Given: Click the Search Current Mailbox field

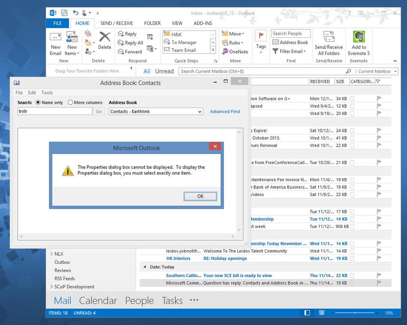Looking at the screenshot, I should pyautogui.click(x=263, y=72).
